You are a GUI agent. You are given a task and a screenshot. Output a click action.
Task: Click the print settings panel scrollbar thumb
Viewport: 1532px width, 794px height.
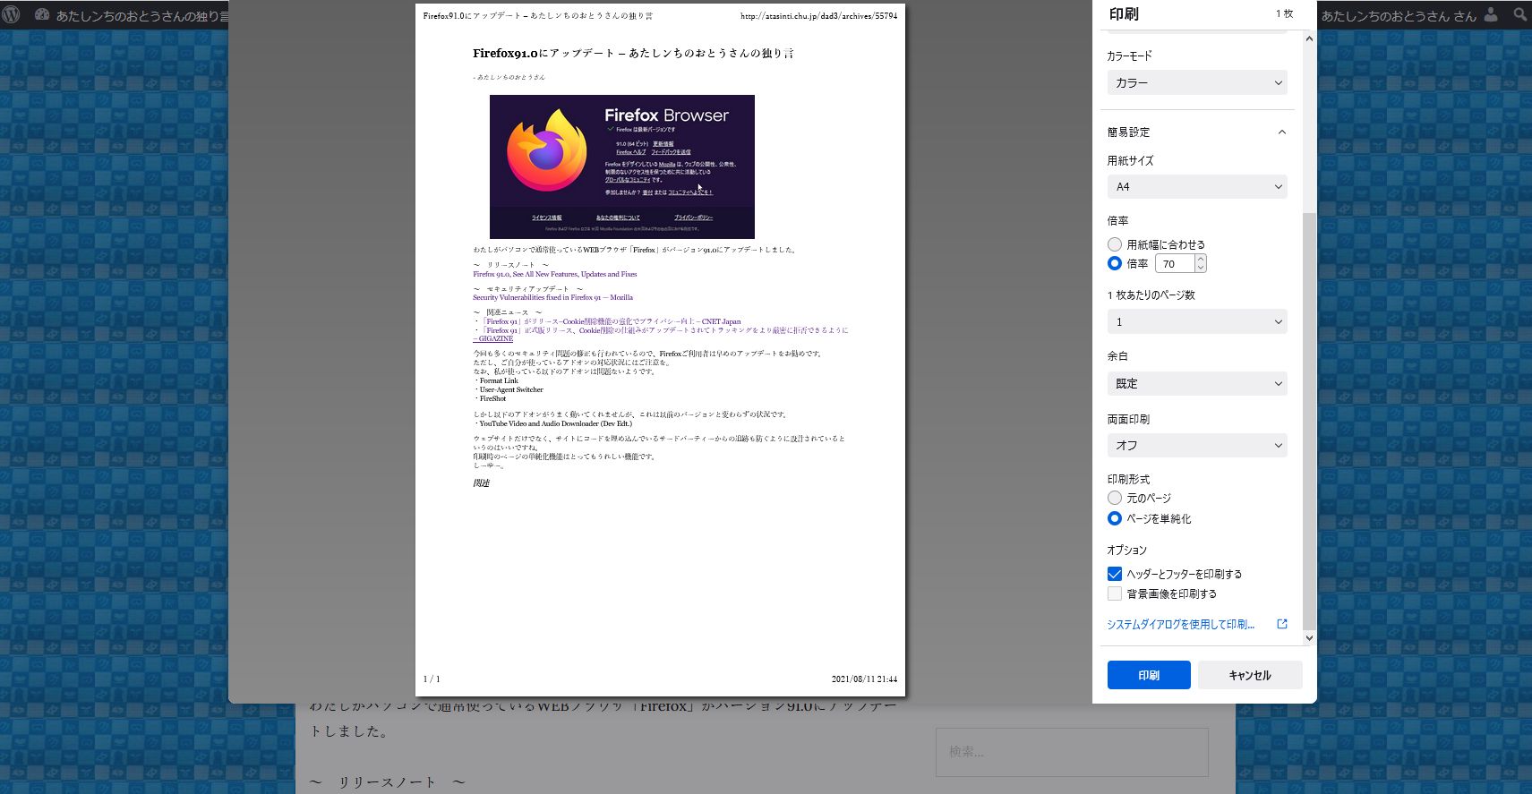[x=1309, y=421]
